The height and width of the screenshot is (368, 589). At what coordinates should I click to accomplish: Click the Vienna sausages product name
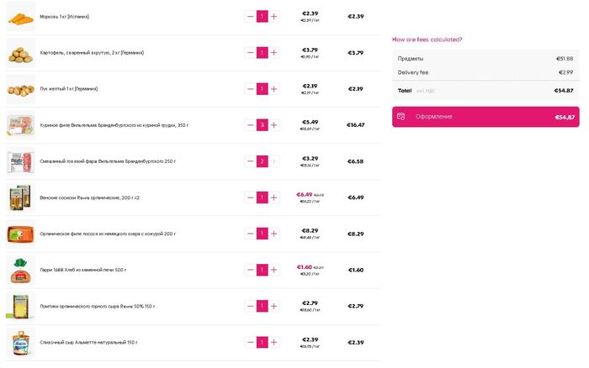[89, 197]
